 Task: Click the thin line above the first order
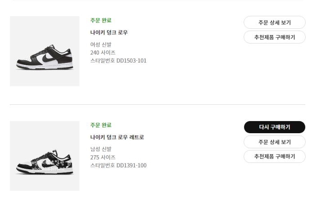coord(157,0)
